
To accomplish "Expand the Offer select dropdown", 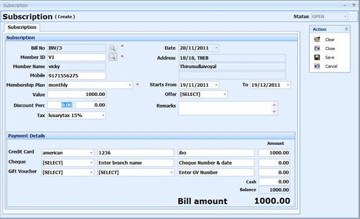I will pyautogui.click(x=225, y=94).
